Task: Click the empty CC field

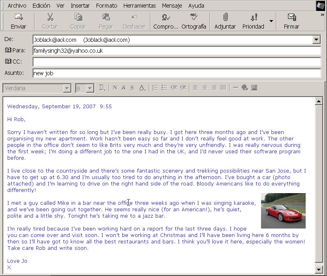Action: click(x=177, y=62)
